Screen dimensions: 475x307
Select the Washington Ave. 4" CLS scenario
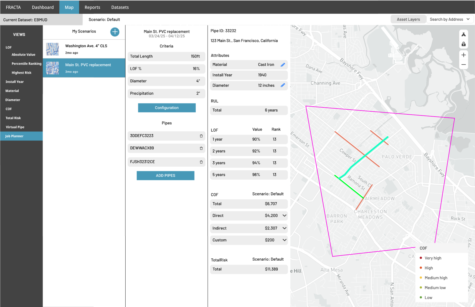(x=84, y=49)
